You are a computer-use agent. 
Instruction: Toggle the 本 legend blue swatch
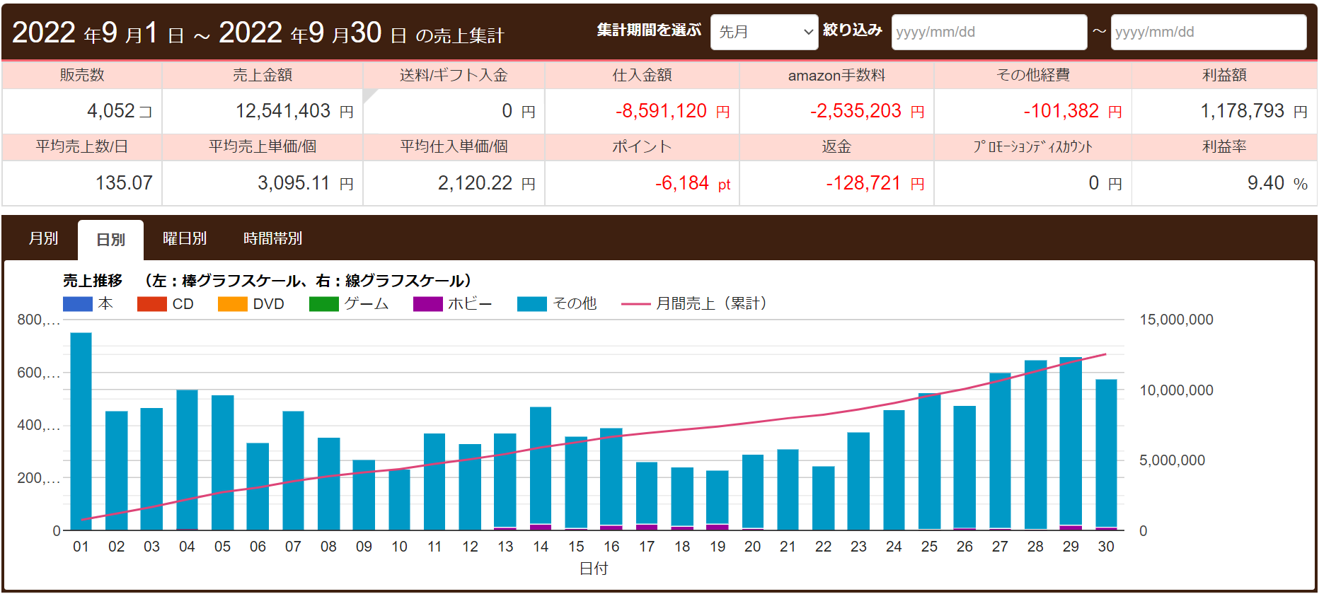78,304
